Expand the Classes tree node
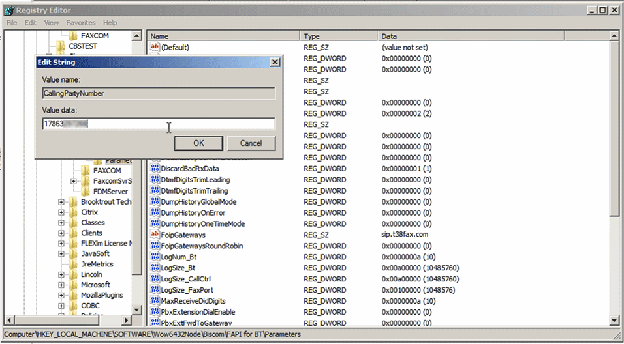This screenshot has width=624, height=344. (61, 222)
